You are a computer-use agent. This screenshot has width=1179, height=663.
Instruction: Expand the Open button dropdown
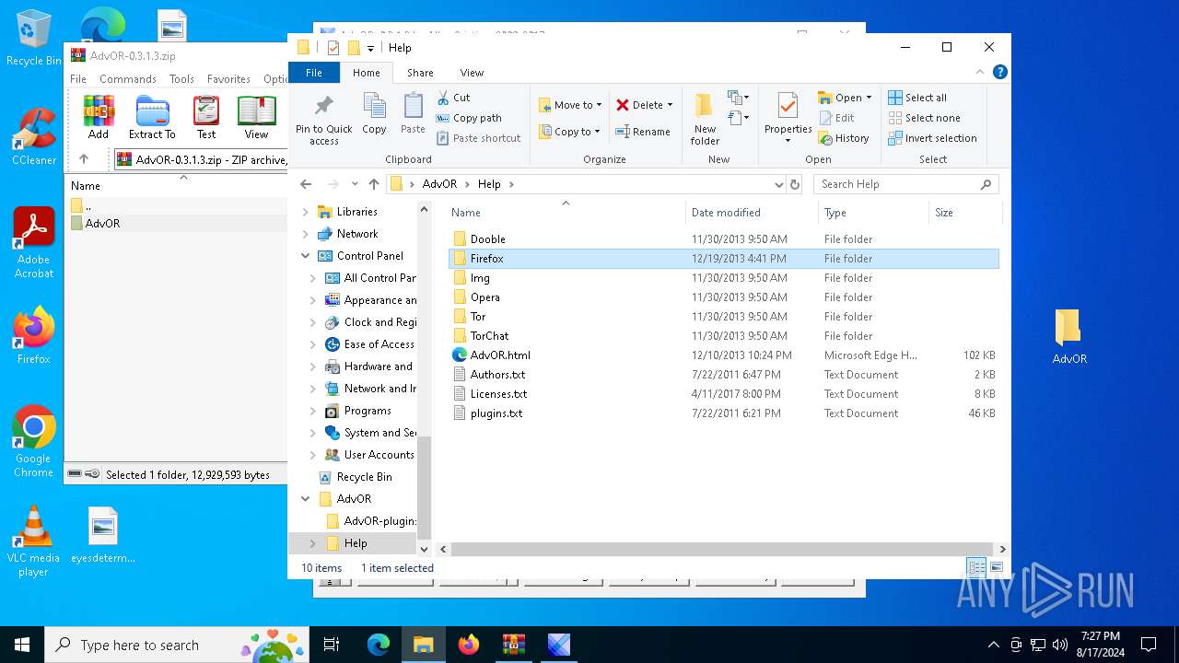pyautogui.click(x=869, y=98)
